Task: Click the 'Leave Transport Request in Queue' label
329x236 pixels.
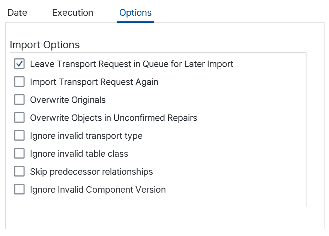Action: [132, 64]
